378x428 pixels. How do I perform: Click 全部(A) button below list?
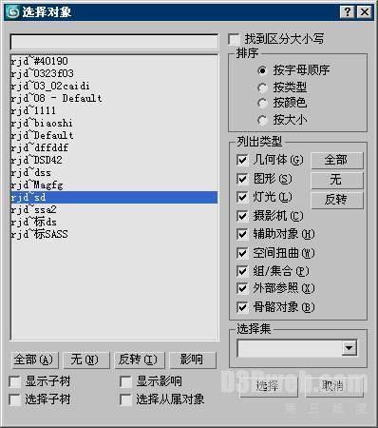point(34,360)
